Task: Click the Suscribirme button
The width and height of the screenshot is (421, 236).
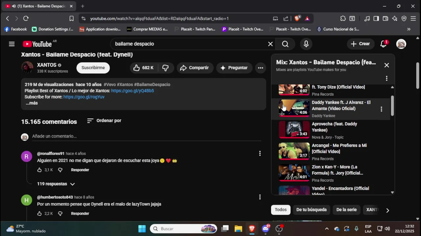Action: point(93,68)
